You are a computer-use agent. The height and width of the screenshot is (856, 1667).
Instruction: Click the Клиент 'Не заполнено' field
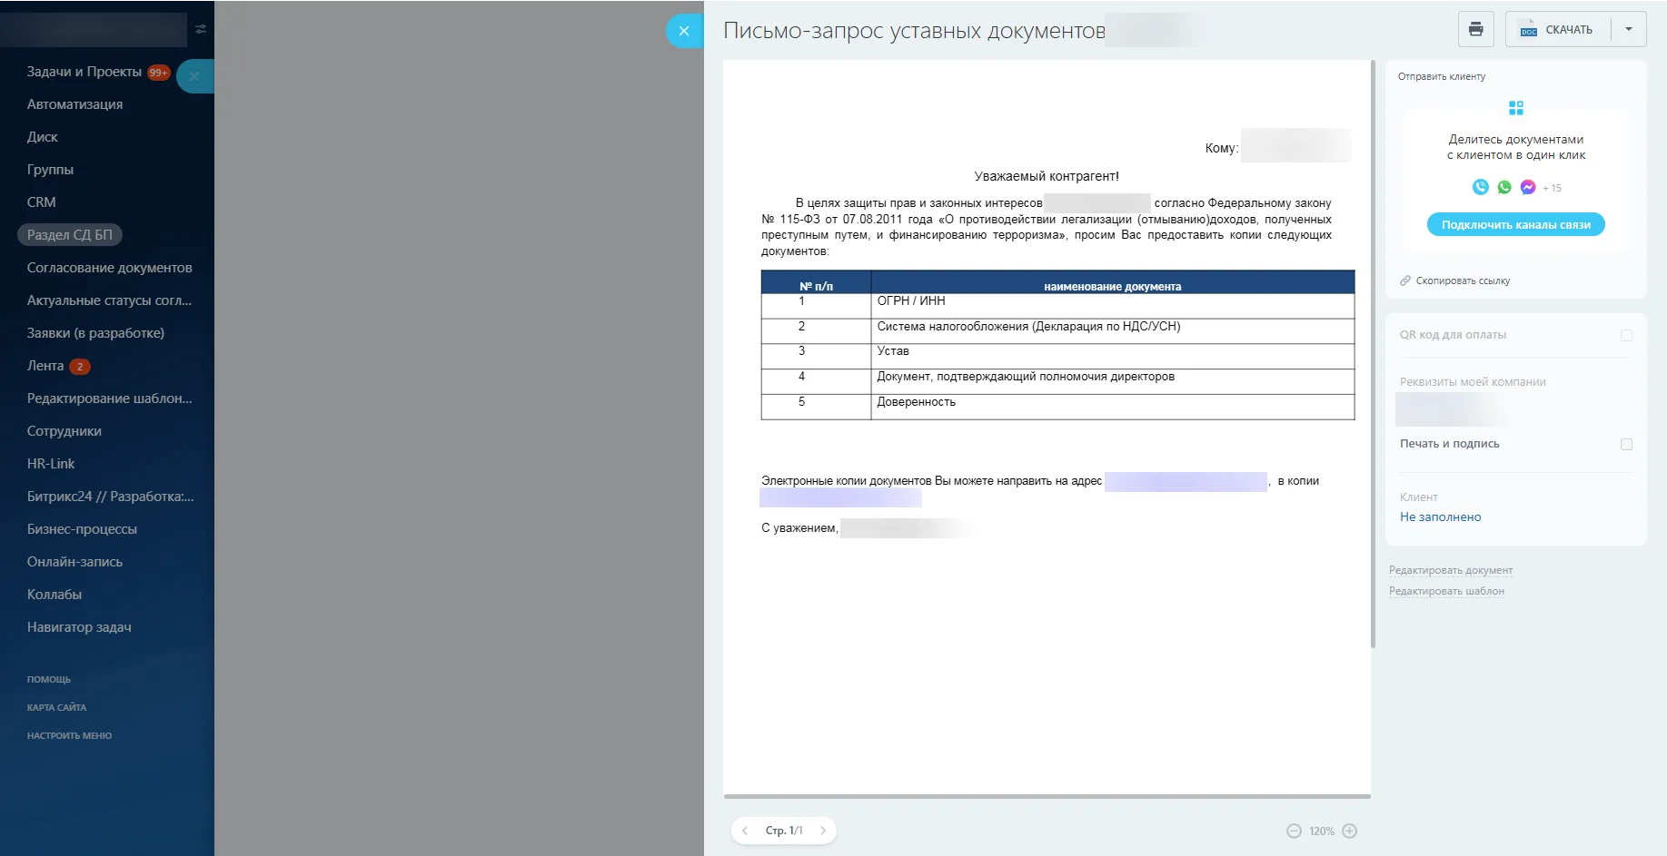[x=1440, y=517]
